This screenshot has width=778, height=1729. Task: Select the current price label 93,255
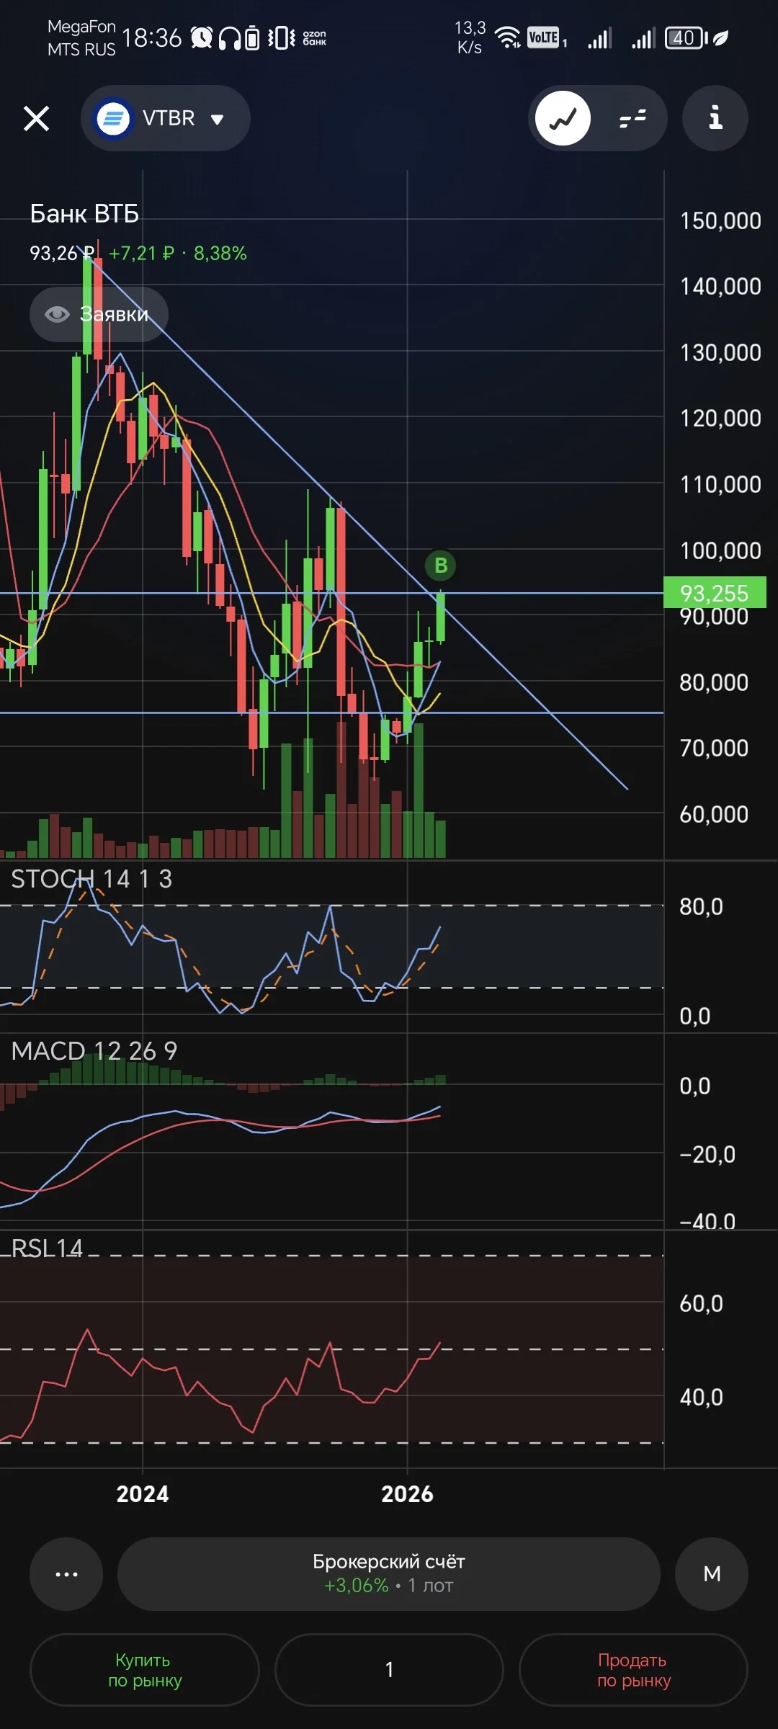point(715,593)
